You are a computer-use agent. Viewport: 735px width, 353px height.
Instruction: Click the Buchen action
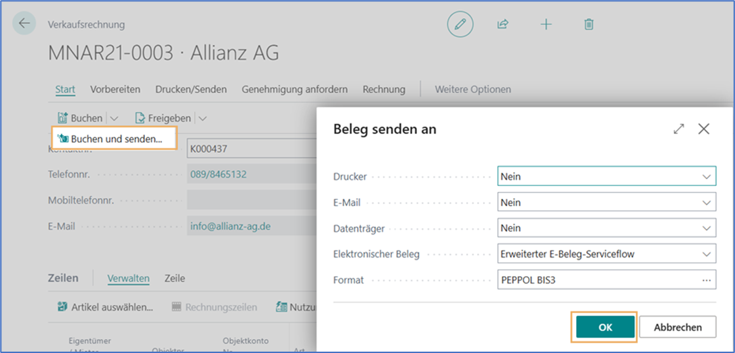click(79, 118)
